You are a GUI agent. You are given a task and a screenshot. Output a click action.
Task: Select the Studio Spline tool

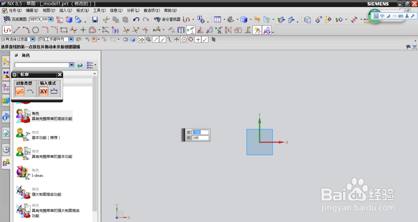tap(73, 30)
